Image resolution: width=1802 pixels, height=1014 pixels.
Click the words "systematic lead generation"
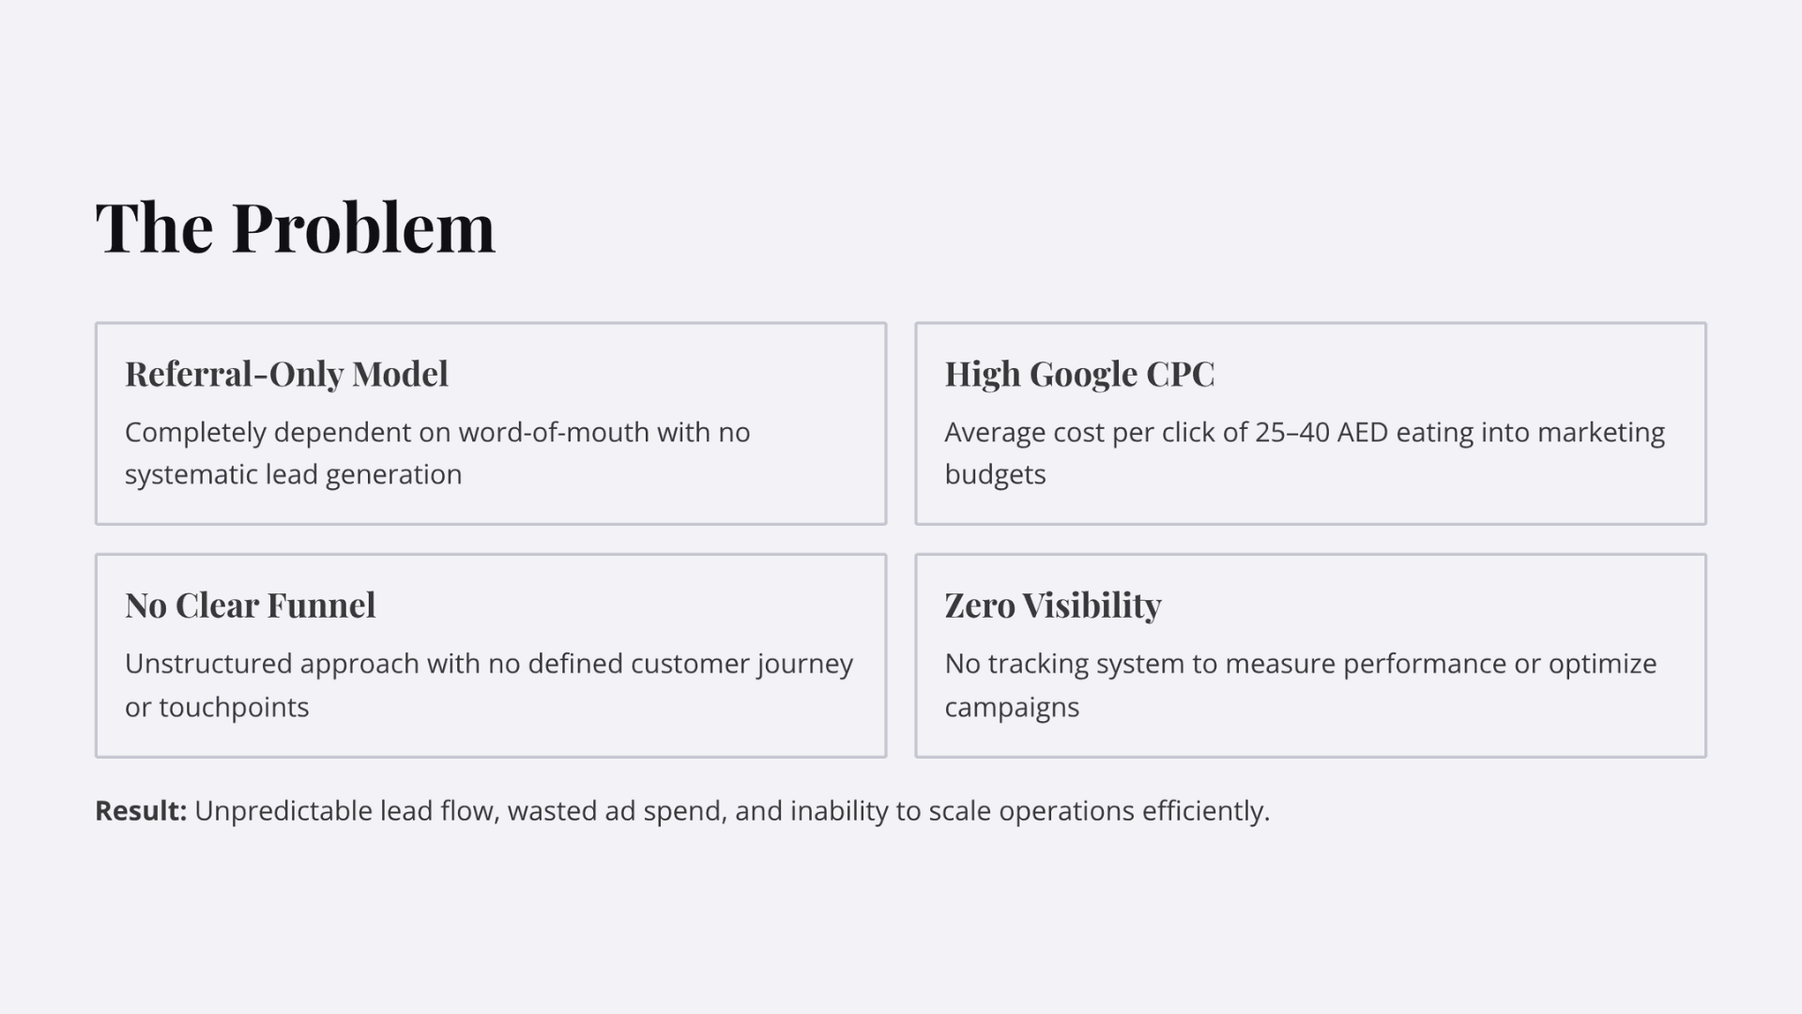pos(293,475)
